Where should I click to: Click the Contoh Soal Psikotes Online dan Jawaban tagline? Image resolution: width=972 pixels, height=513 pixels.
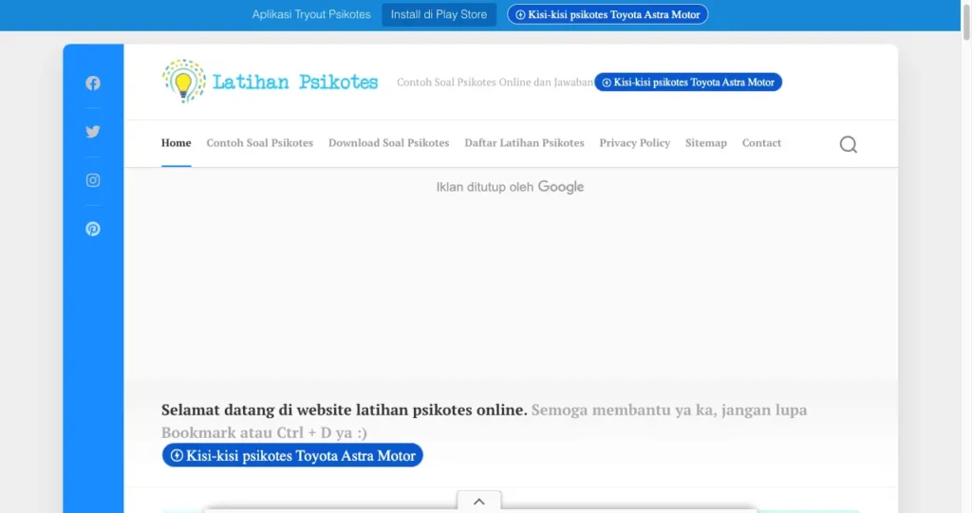tap(495, 82)
